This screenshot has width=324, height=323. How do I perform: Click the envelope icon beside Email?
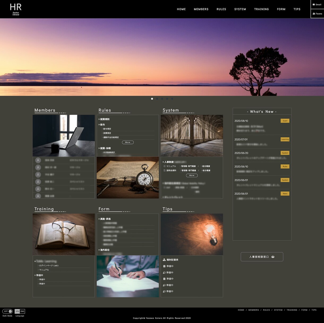pos(314,5)
